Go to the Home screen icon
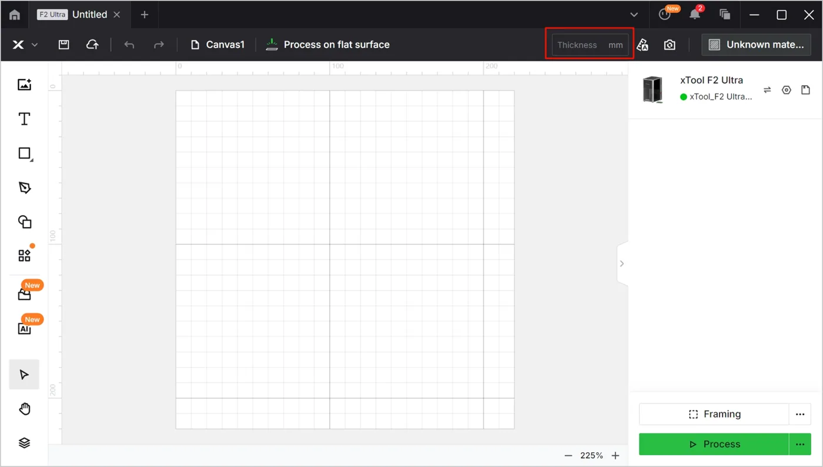 pyautogui.click(x=15, y=15)
